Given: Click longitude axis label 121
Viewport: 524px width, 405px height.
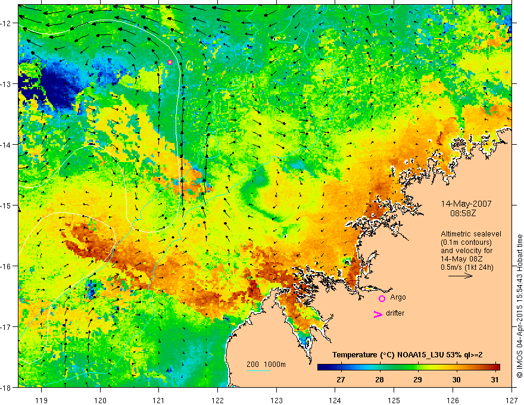Looking at the screenshot, I should pyautogui.click(x=159, y=400).
